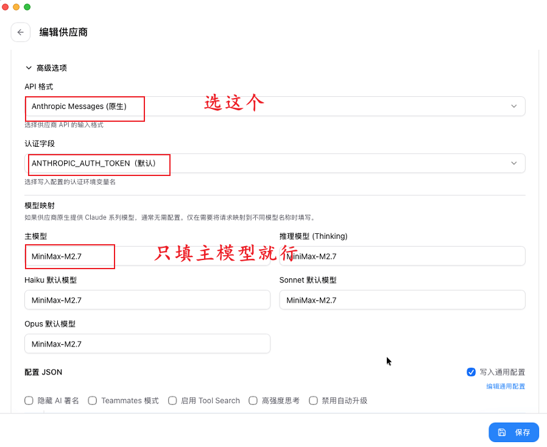Click the 选择写入配置的认证环境变量名 hint text

pos(70,181)
